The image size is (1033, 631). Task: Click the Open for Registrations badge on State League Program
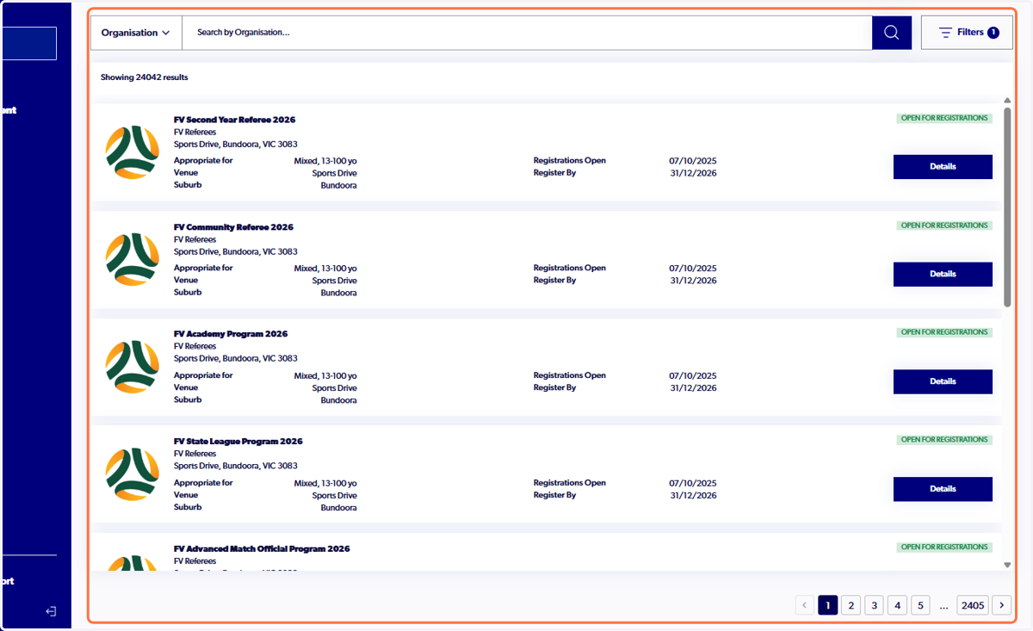[944, 440]
